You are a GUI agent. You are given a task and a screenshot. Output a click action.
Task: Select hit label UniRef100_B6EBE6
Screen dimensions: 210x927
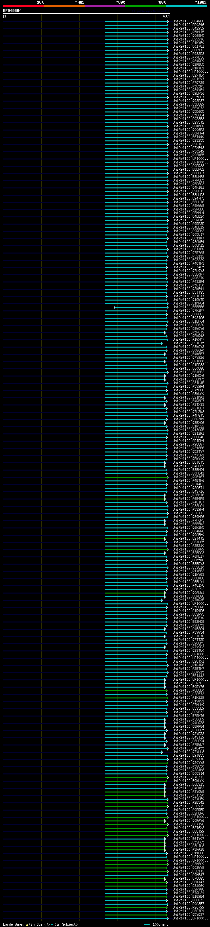(x=188, y=307)
